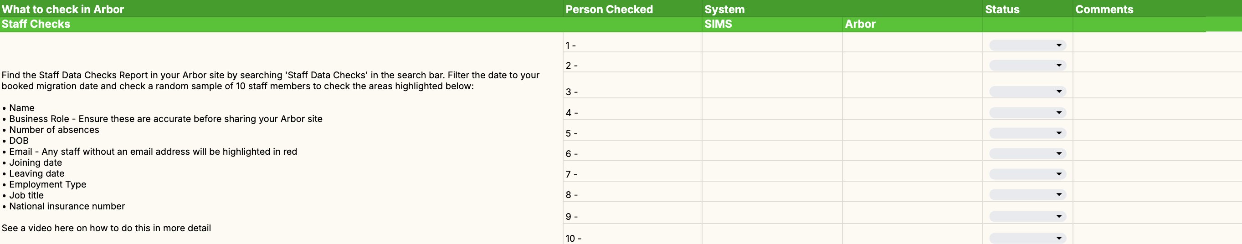The image size is (1242, 244).
Task: Select the 'SIMS' sub-header cell
Action: 771,24
